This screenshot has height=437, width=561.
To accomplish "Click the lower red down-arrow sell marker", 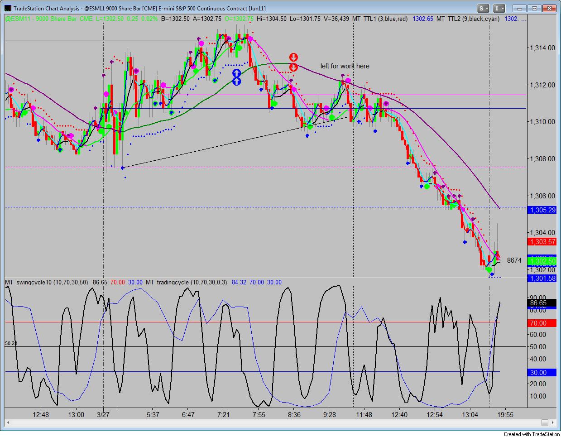I will [x=293, y=67].
